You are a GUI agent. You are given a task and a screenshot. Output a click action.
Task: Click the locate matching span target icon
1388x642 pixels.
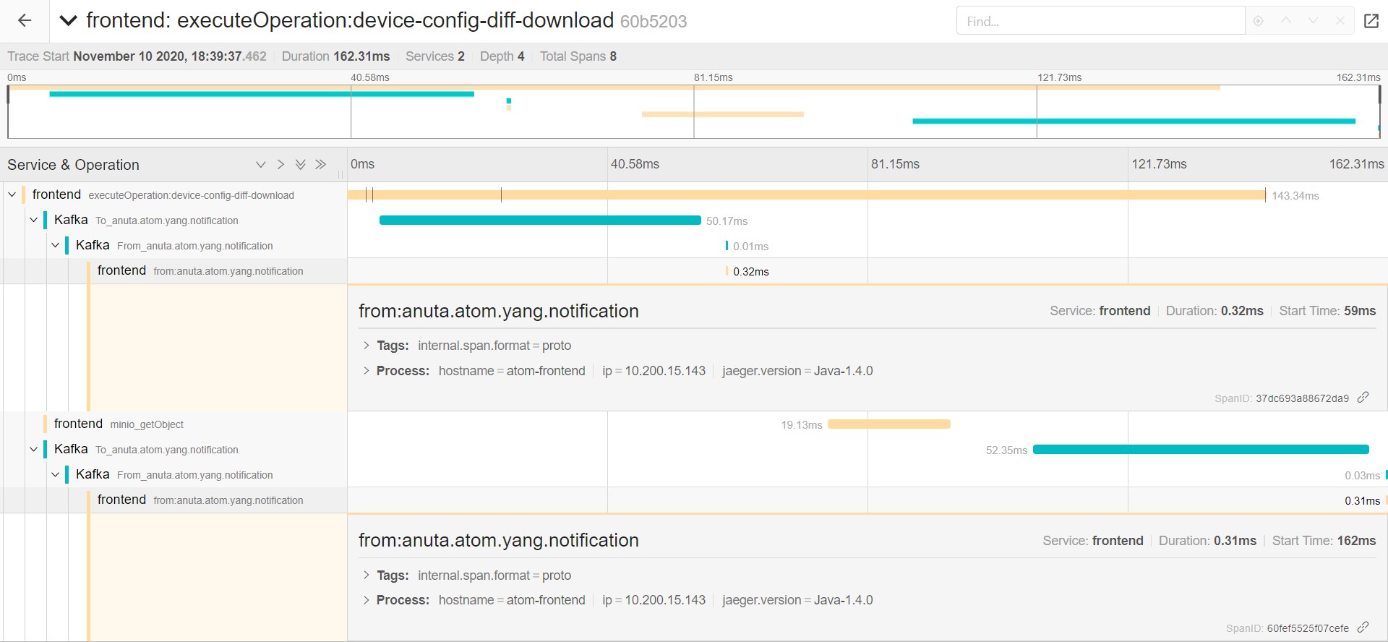[1258, 21]
